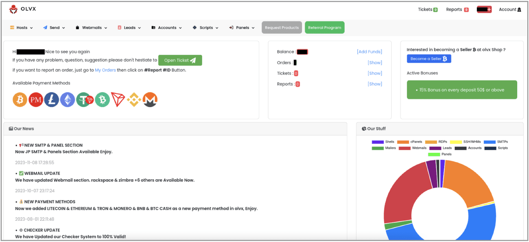Choose the Ethereum payment icon
The width and height of the screenshot is (529, 242).
[68, 100]
